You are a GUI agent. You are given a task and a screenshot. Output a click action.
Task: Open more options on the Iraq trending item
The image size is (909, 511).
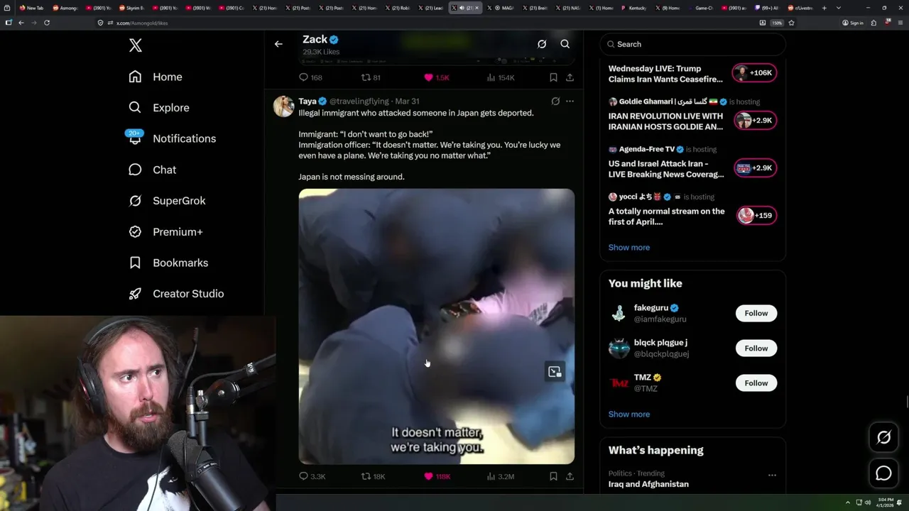coord(772,475)
